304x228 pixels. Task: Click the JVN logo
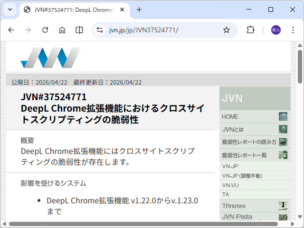[51, 57]
